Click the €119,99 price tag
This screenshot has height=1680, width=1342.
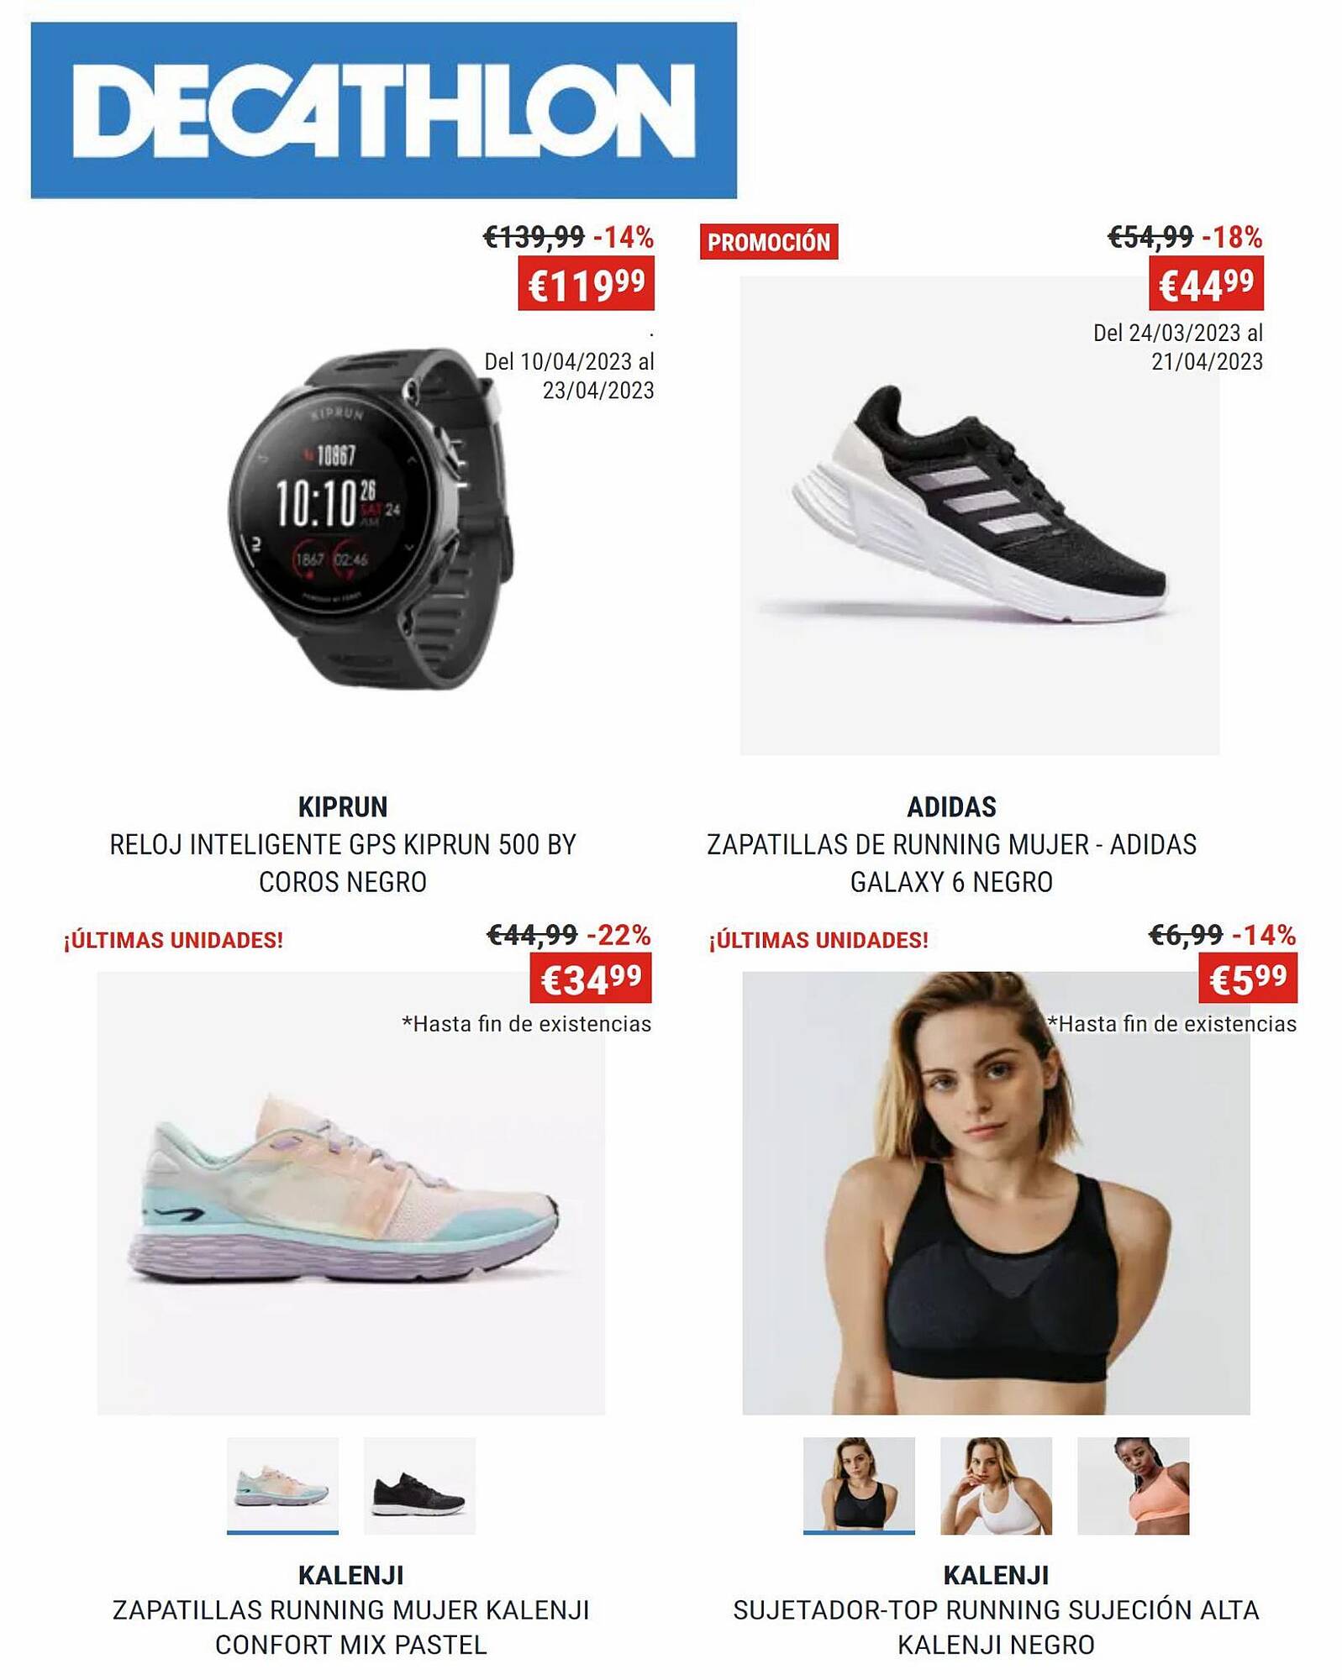[x=586, y=285]
